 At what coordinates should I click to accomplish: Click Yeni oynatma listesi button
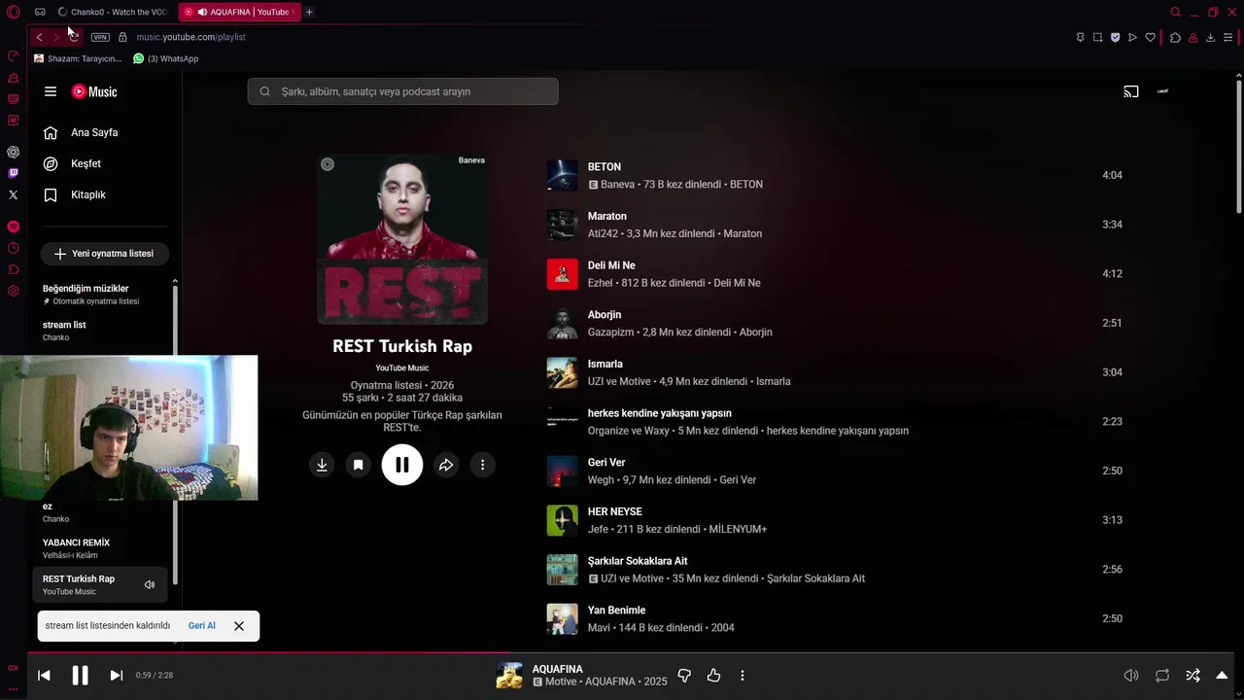coord(104,253)
